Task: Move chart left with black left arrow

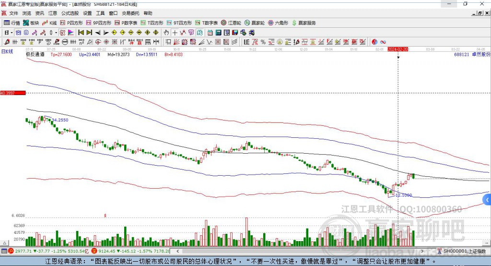Action: [98, 33]
